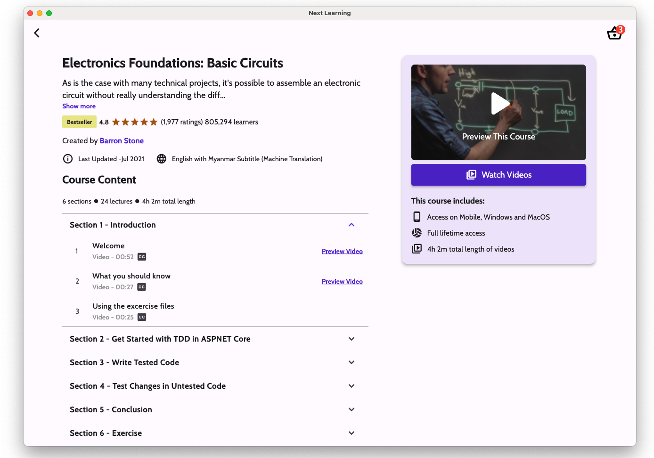Expand Section 5 - Conclusion
The height and width of the screenshot is (458, 654).
(351, 409)
